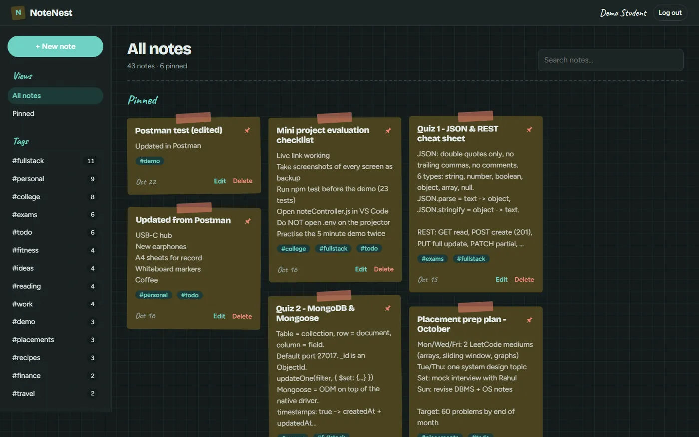Filter by #reading tag in sidebar

click(x=55, y=286)
